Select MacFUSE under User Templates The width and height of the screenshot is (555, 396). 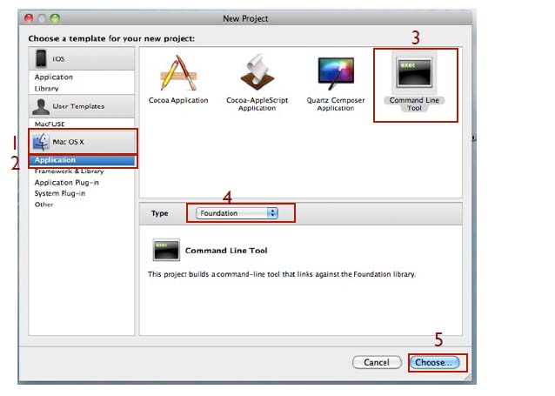[x=50, y=124]
